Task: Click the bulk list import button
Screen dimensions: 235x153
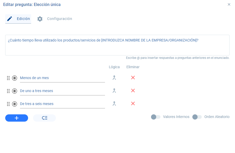Action: (44, 118)
